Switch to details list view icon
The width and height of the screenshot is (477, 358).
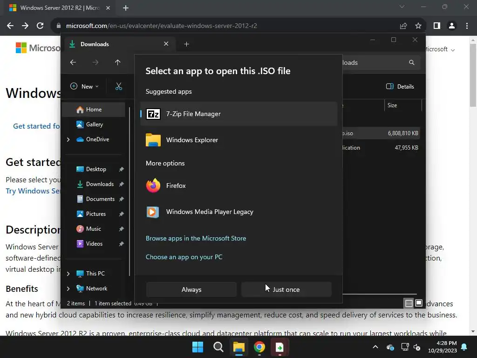click(x=409, y=303)
